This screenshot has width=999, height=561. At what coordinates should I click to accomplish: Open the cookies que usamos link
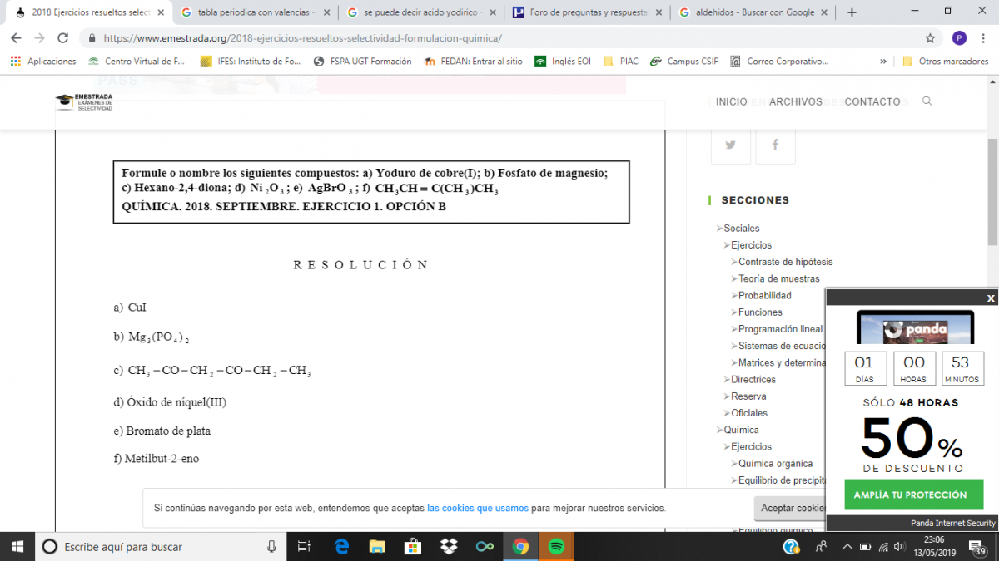pos(477,508)
